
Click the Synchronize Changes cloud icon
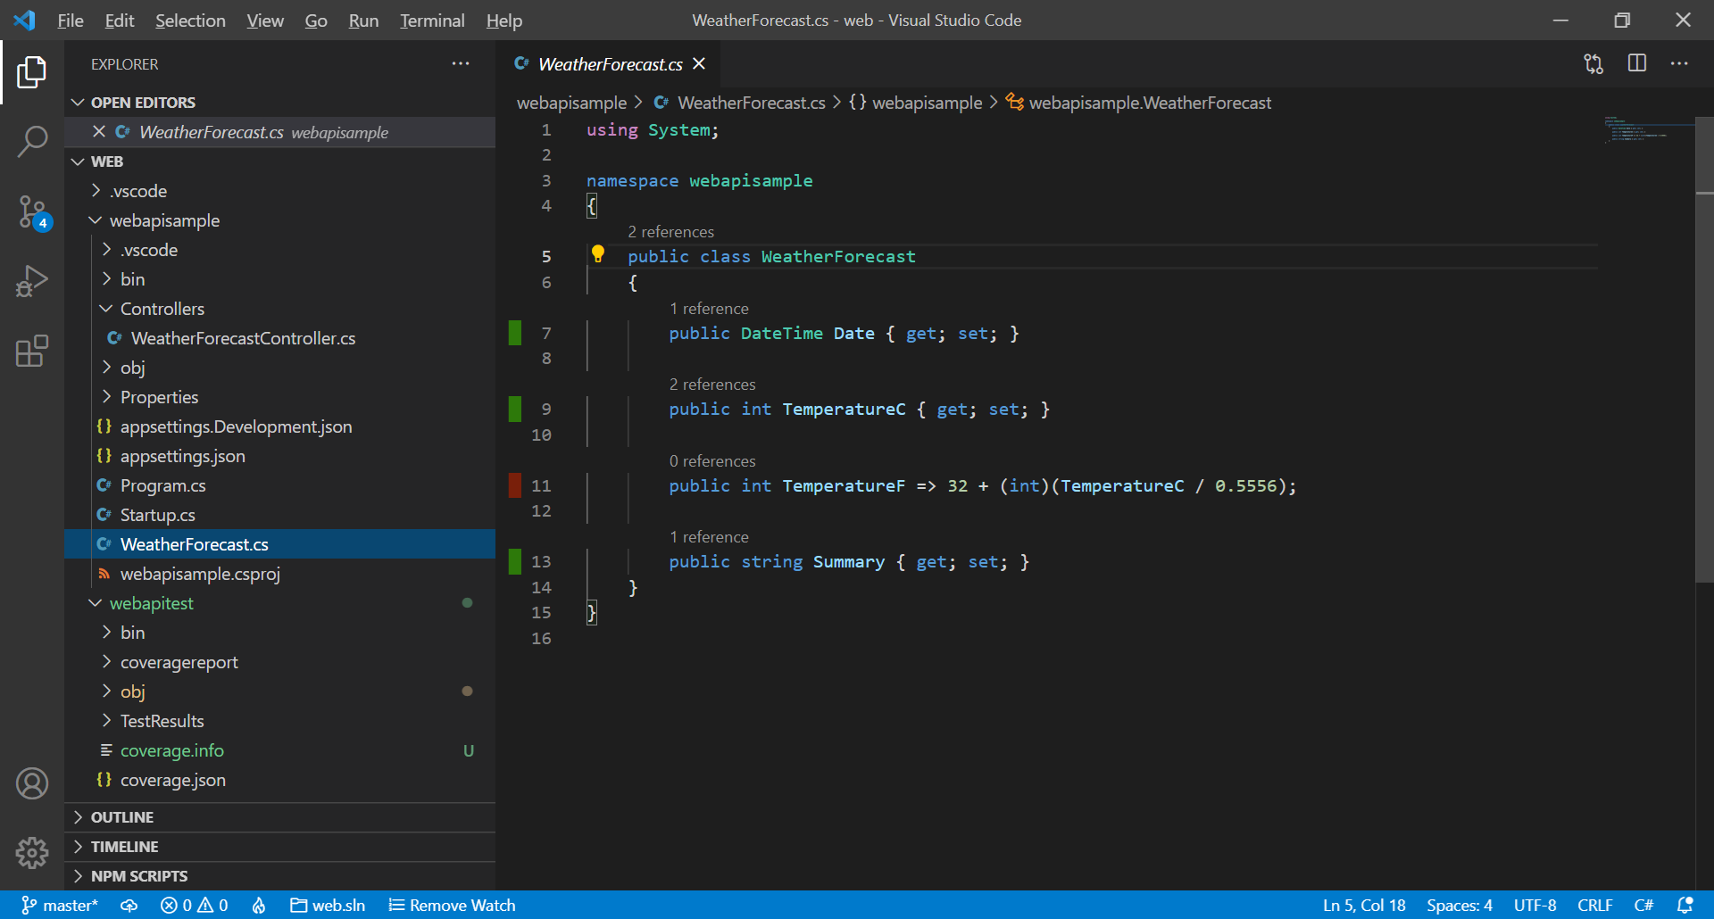(129, 905)
